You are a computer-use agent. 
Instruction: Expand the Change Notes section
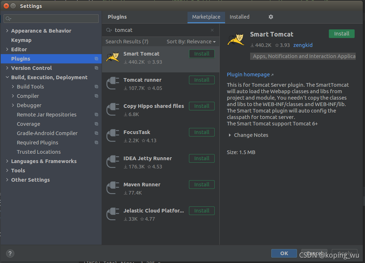point(230,135)
